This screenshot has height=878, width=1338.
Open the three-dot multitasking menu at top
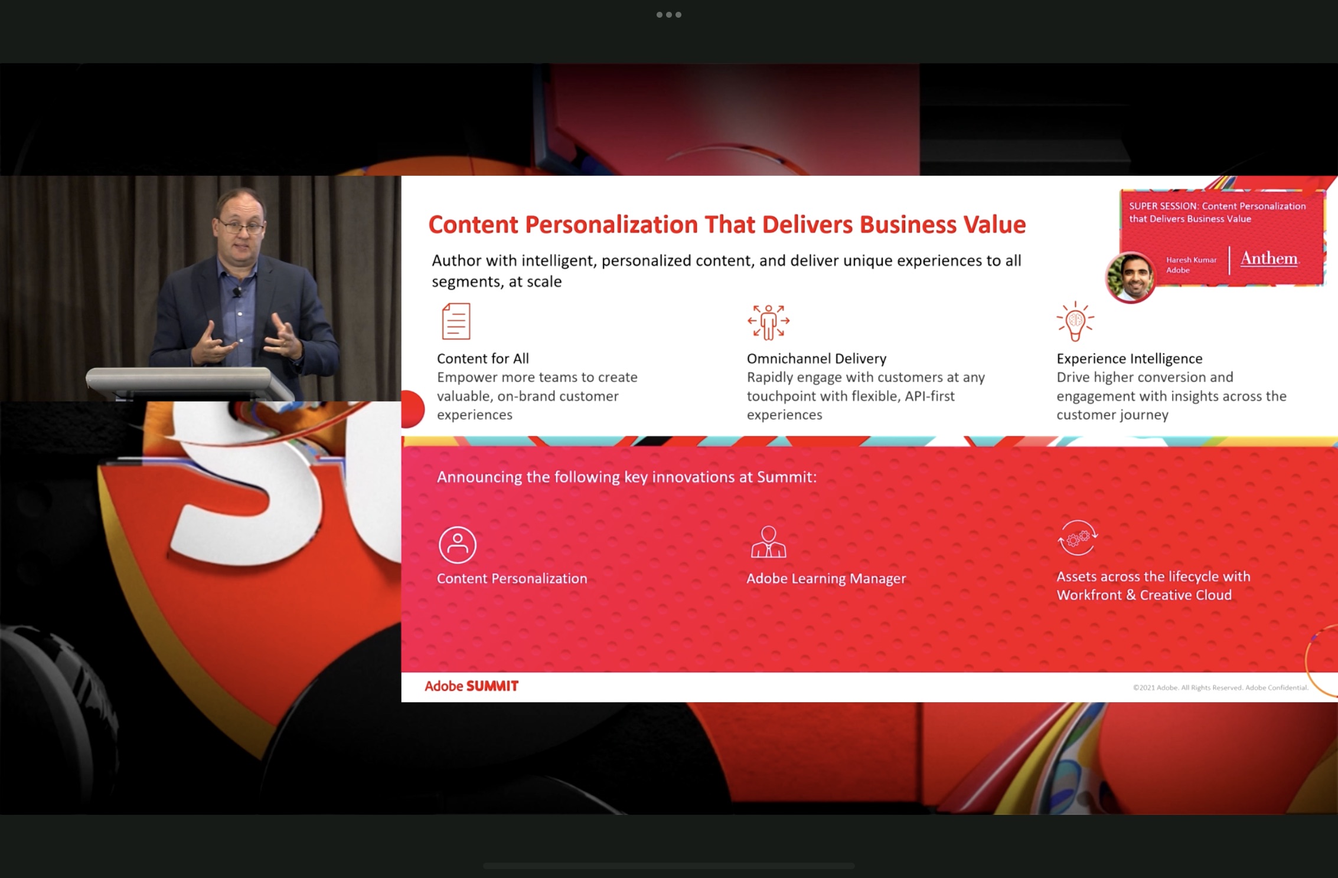[x=669, y=15]
